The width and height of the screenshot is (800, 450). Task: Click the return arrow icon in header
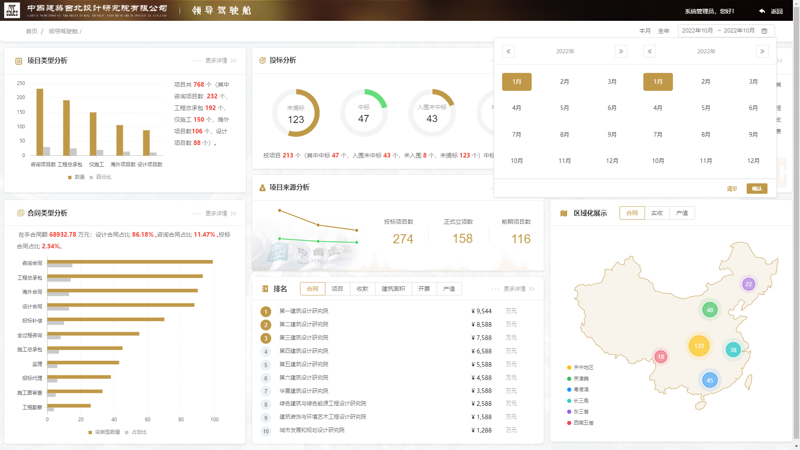(x=762, y=11)
